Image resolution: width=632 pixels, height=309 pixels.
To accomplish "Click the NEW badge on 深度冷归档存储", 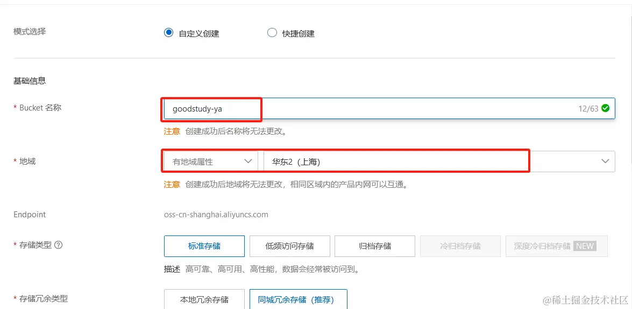I will (x=585, y=246).
